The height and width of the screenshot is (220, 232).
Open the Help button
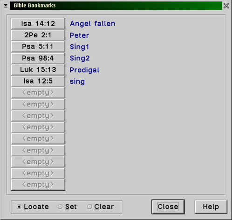coord(211,207)
